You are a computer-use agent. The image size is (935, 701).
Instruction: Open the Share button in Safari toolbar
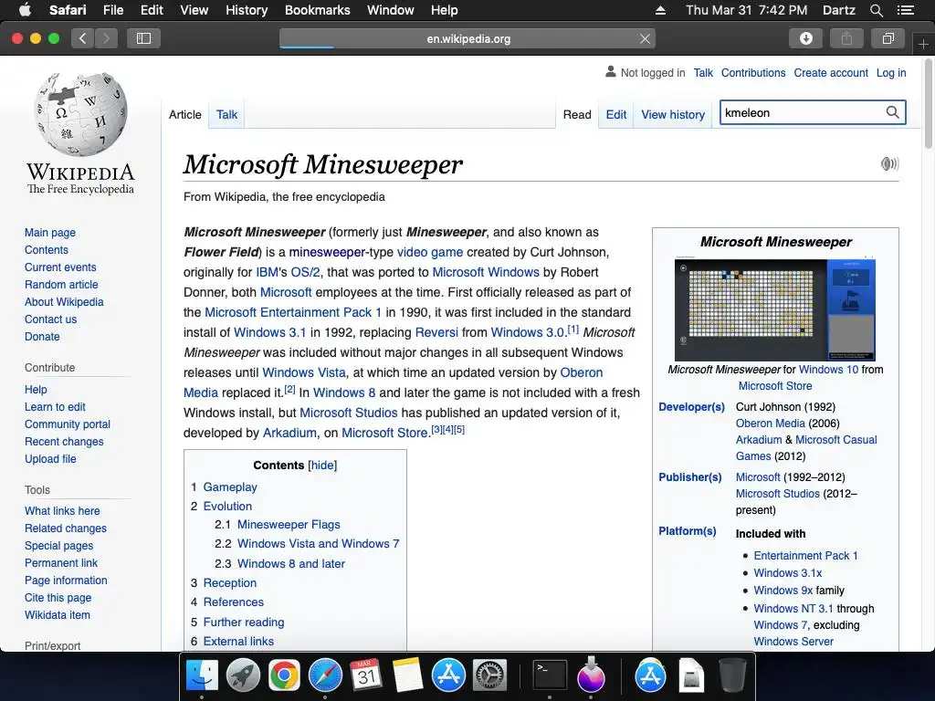846,38
